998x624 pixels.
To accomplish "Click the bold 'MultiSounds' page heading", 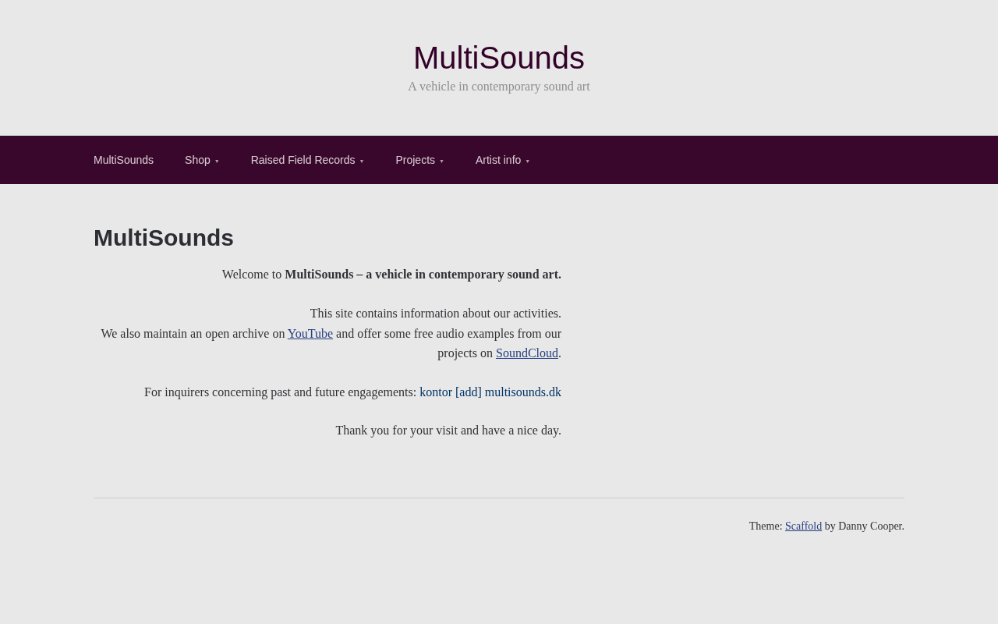I will coord(164,238).
